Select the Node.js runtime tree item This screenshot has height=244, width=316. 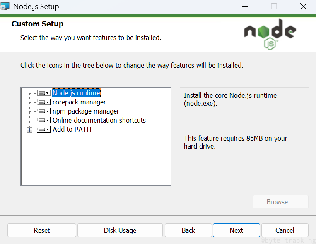76,93
